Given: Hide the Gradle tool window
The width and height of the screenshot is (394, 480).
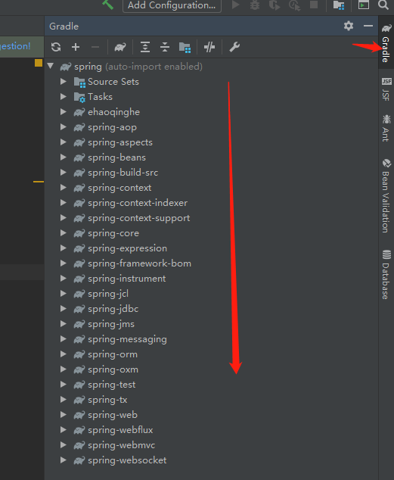Looking at the screenshot, I should point(368,26).
